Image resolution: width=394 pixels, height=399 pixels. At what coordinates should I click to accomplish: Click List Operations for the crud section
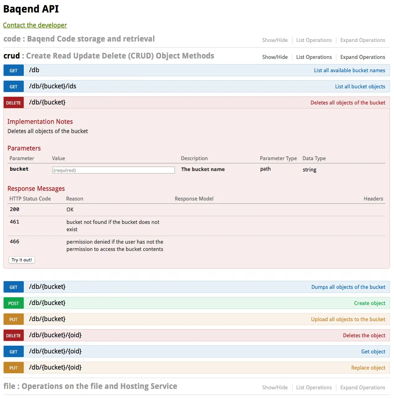[x=314, y=57]
